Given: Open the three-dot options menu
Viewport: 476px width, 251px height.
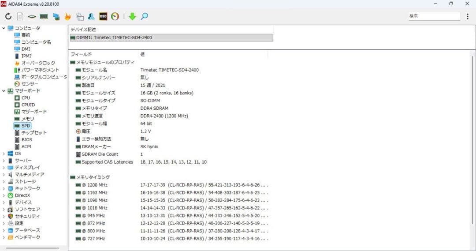Looking at the screenshot, I should tap(468, 16).
